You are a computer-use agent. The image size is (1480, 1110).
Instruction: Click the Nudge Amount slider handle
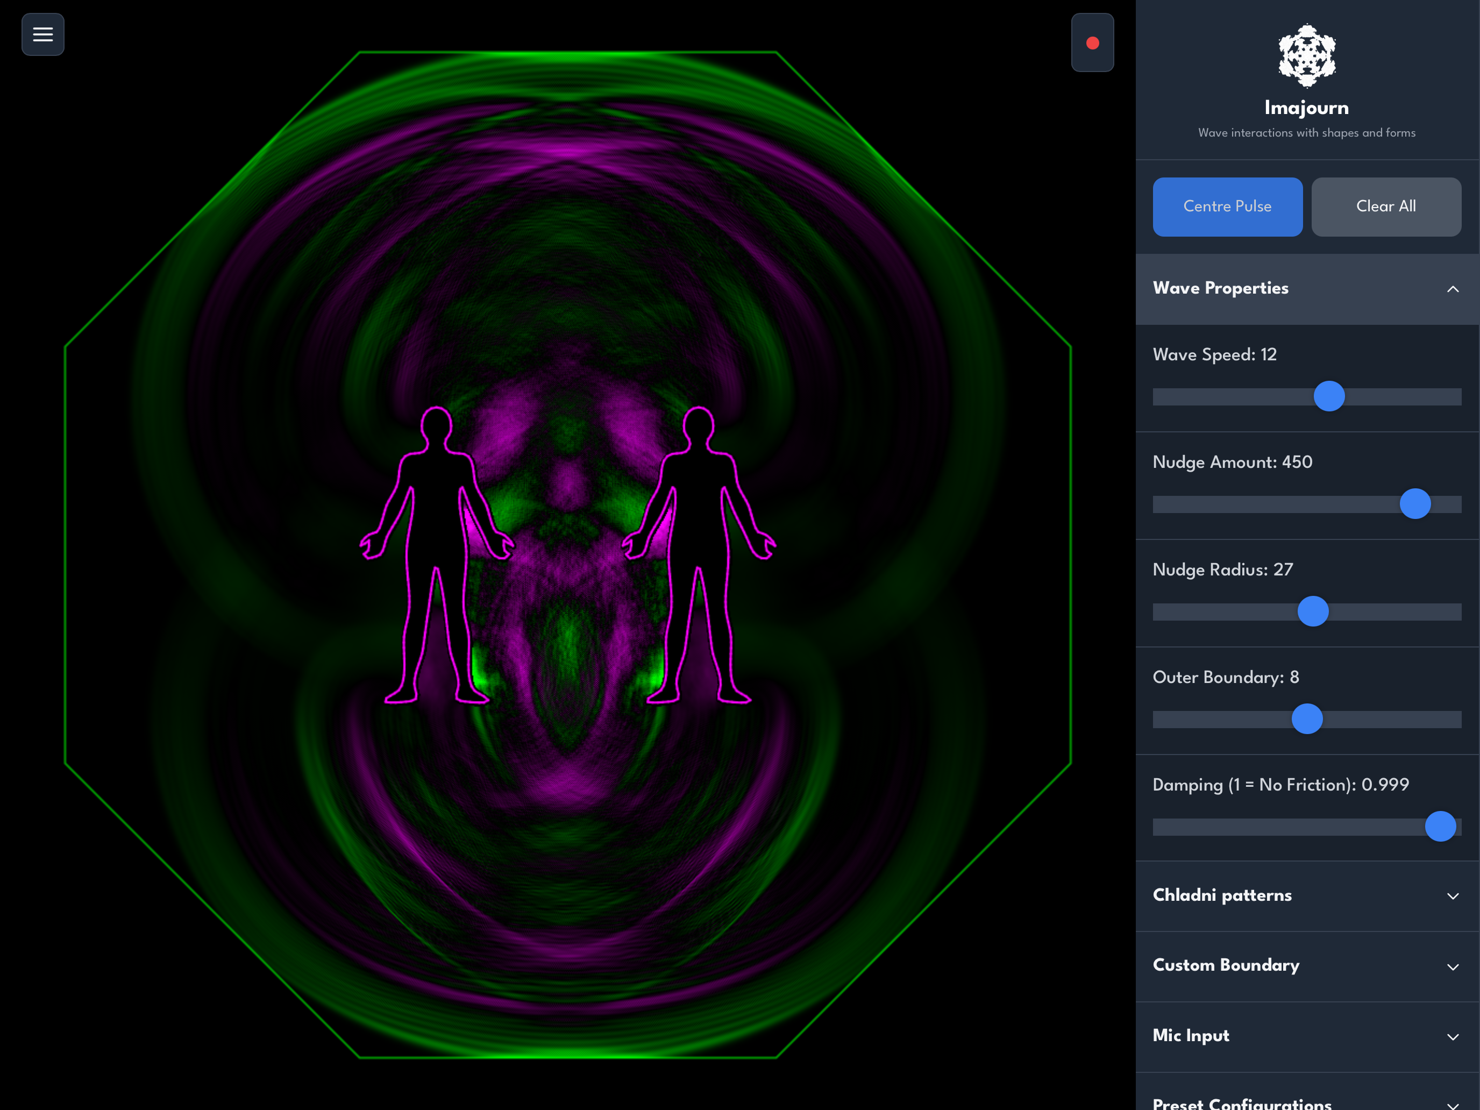pos(1415,504)
